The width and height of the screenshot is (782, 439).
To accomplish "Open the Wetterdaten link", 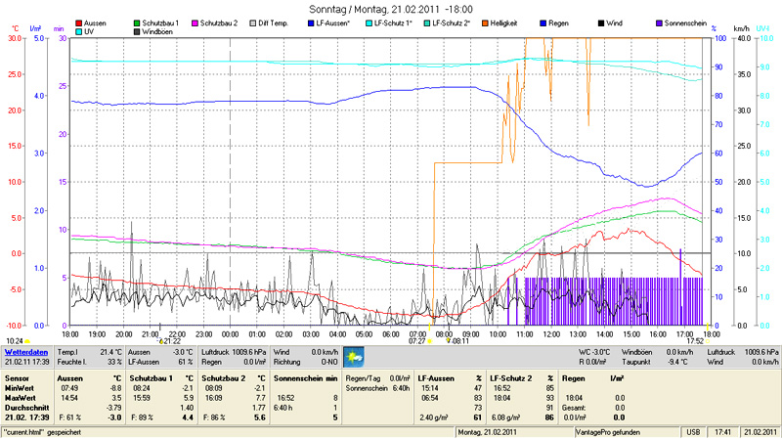I will pyautogui.click(x=26, y=351).
